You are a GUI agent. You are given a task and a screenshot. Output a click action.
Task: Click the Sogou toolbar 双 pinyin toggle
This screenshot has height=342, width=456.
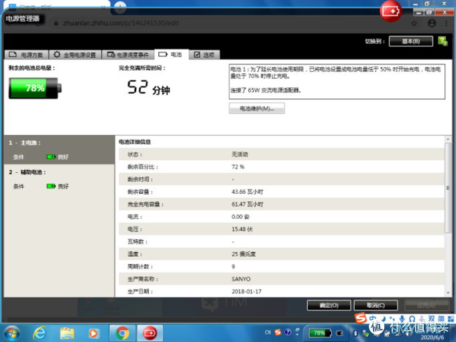pyautogui.click(x=431, y=319)
